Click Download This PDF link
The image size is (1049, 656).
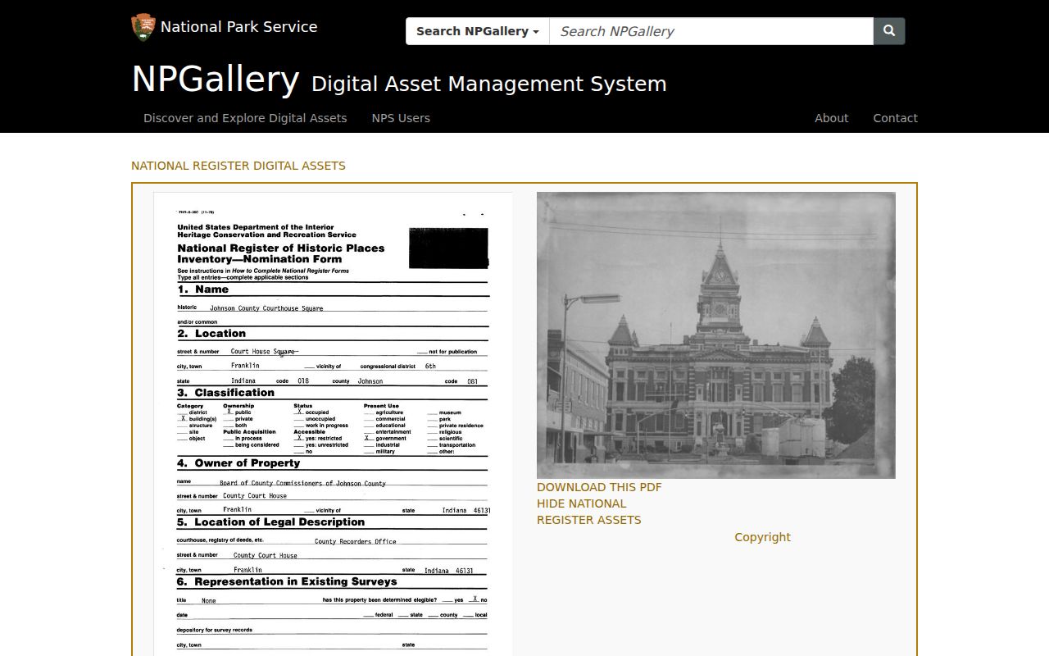point(599,487)
